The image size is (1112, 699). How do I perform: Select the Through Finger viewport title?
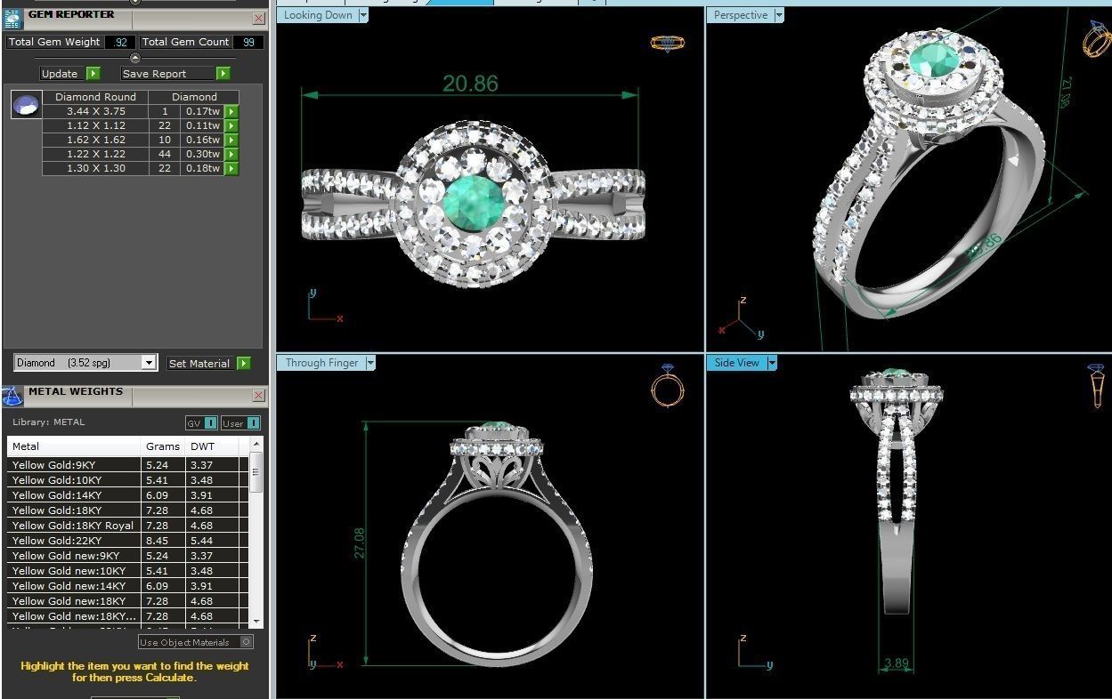pyautogui.click(x=321, y=363)
